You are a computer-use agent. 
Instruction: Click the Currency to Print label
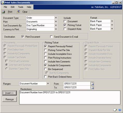(11, 29)
